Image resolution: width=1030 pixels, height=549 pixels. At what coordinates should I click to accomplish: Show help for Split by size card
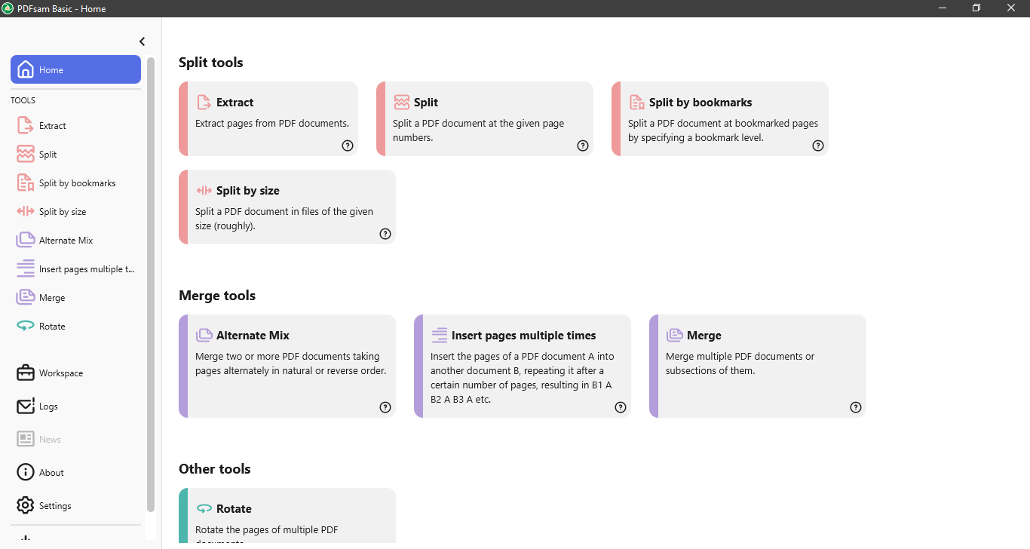(385, 234)
